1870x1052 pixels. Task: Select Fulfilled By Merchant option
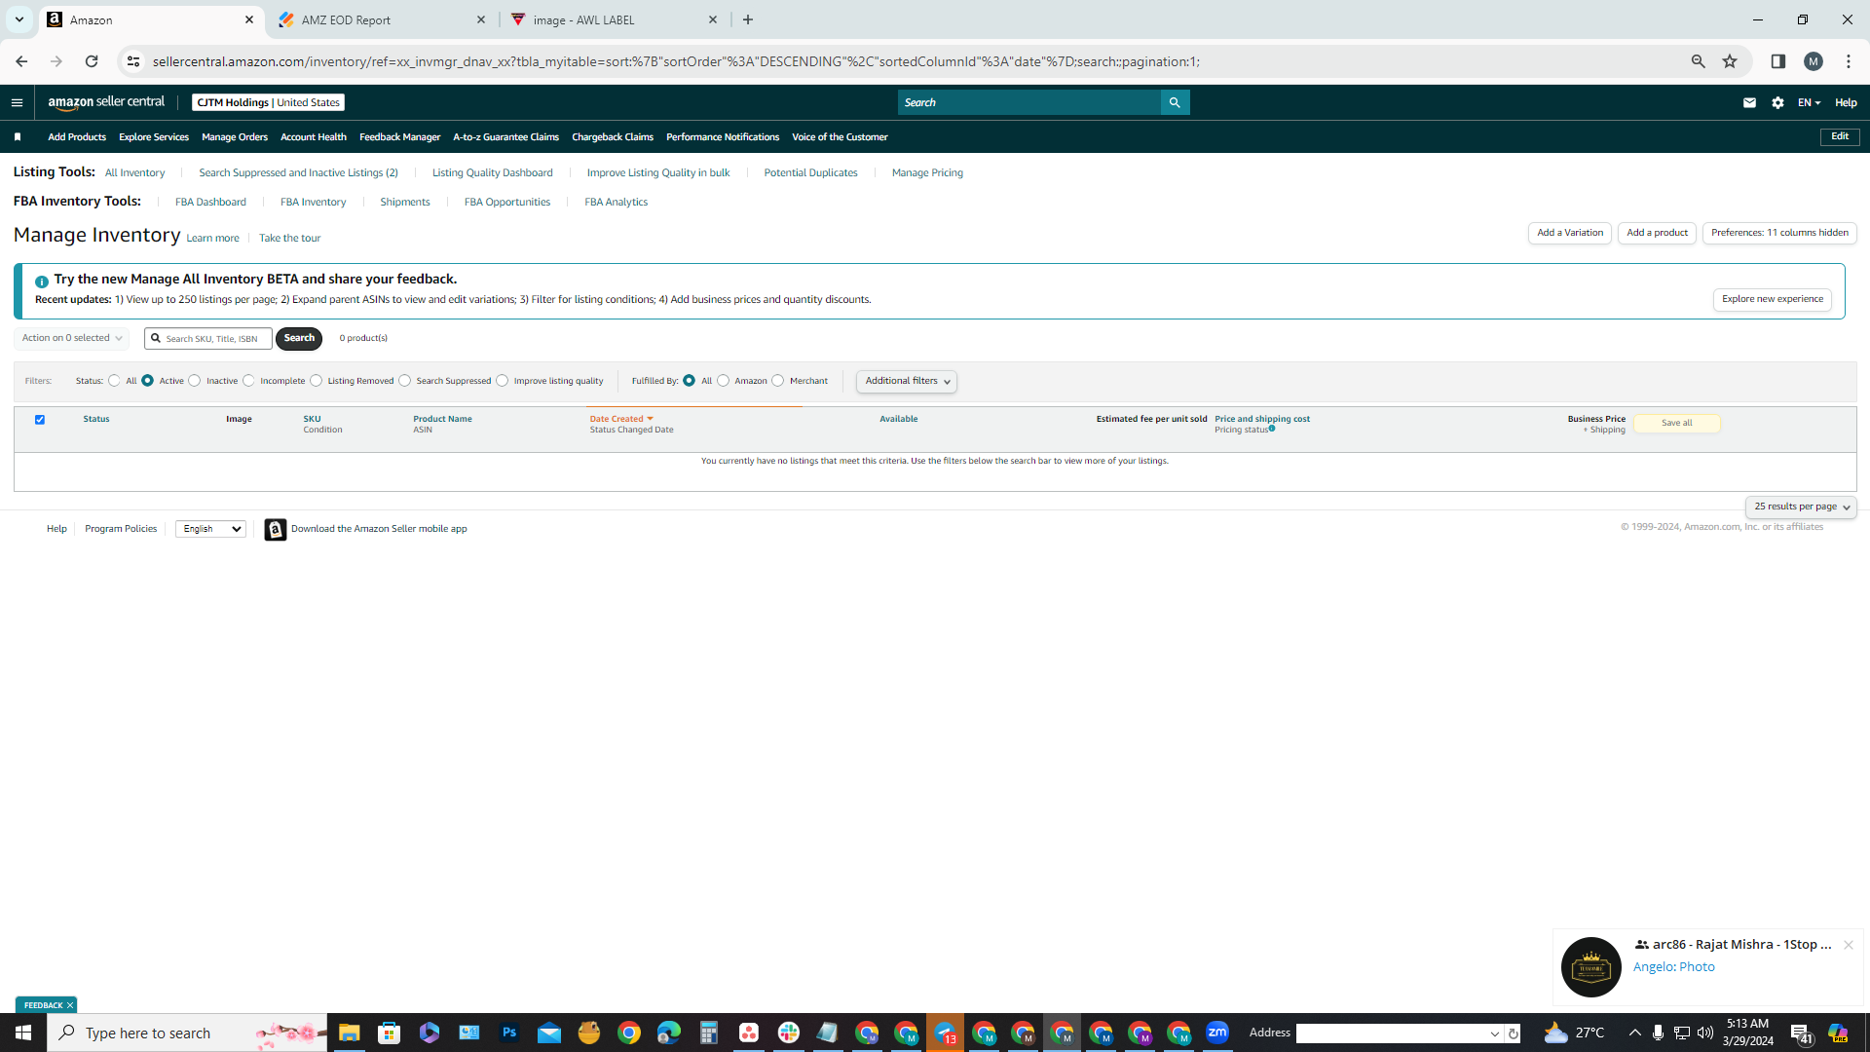click(777, 381)
